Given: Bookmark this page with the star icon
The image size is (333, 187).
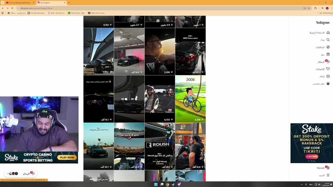Looking at the screenshot, I should [309, 8].
